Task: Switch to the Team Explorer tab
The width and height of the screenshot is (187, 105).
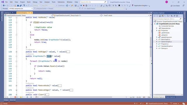Action: (171, 97)
